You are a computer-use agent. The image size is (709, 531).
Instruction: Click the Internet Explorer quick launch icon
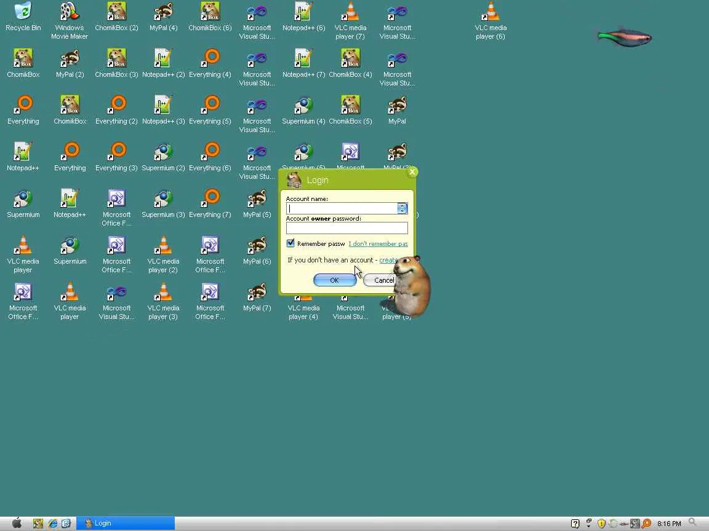[x=53, y=524]
